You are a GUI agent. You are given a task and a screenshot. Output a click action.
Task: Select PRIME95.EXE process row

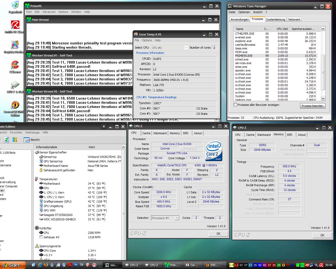(x=276, y=56)
